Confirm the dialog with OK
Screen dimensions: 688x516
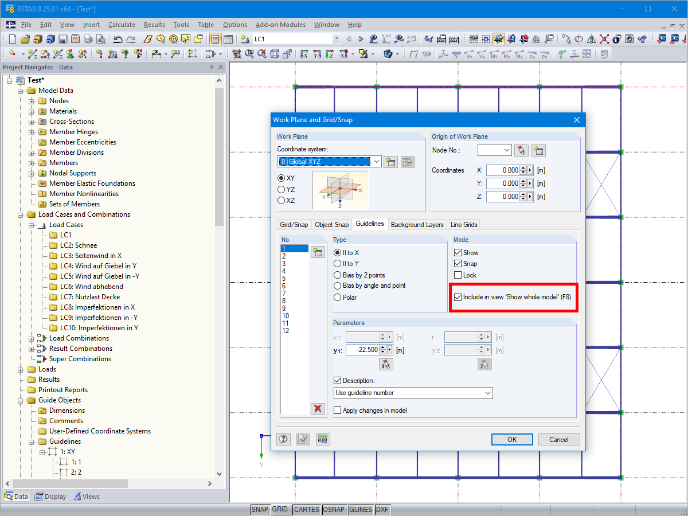[512, 439]
